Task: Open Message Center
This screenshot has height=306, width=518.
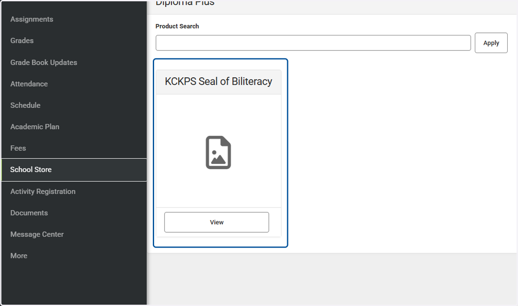Action: (37, 234)
